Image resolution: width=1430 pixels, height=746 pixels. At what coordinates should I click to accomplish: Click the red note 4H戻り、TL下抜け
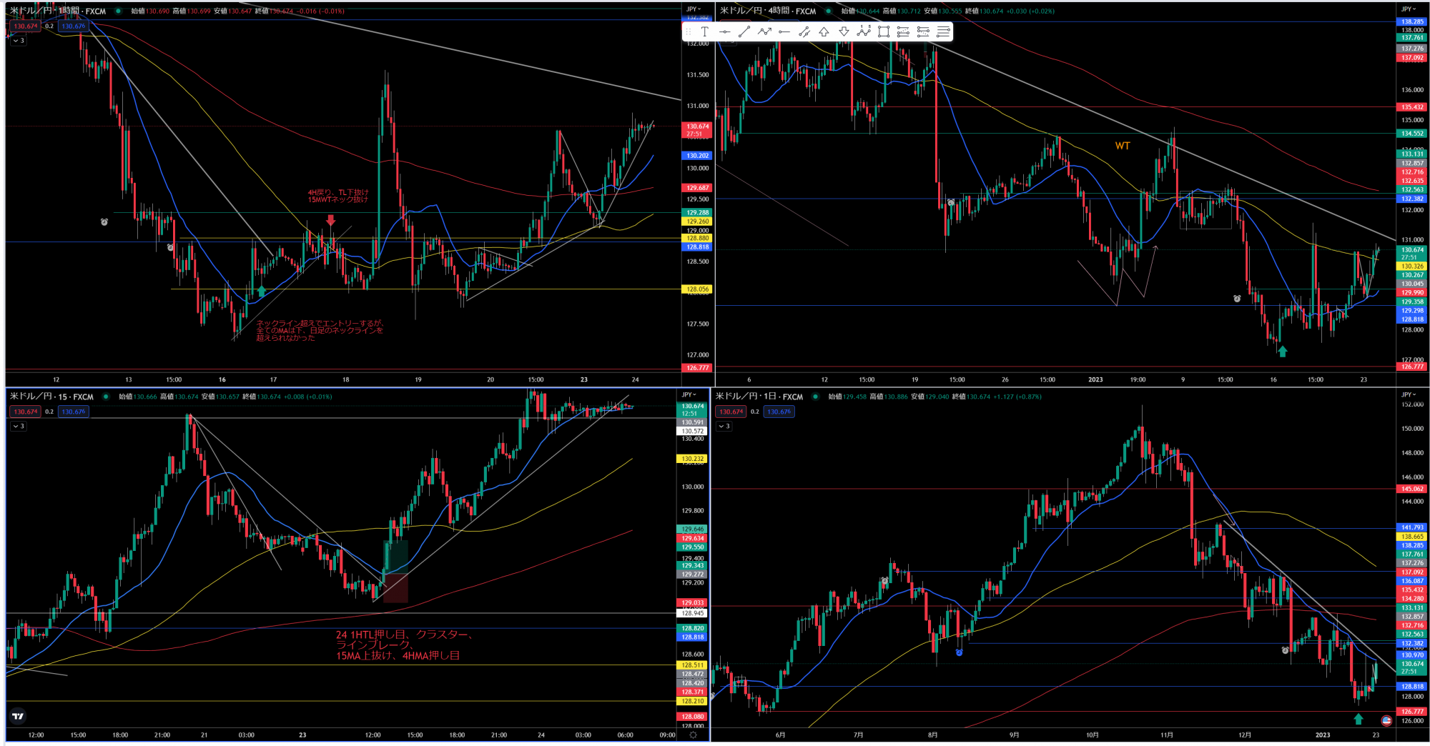click(x=338, y=196)
